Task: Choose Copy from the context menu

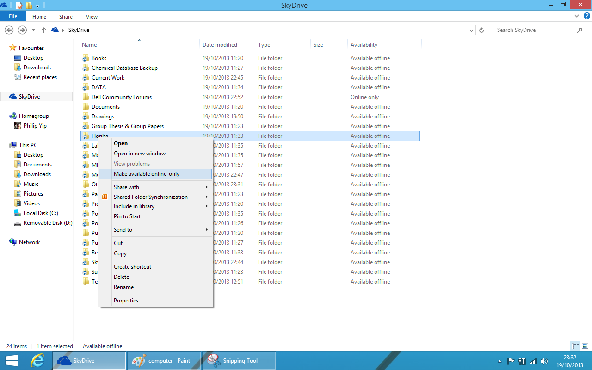Action: tap(155, 253)
